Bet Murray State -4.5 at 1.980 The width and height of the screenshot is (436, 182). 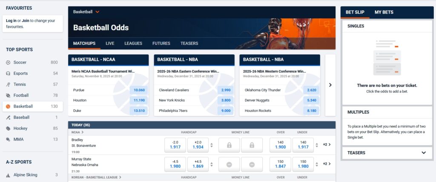click(175, 165)
